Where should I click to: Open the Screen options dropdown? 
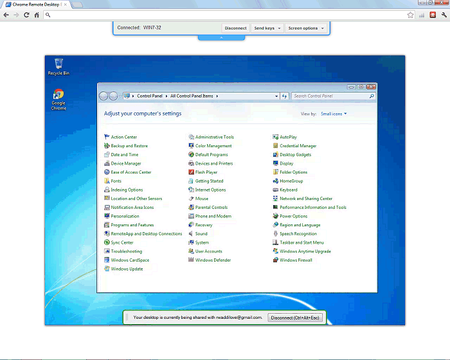coord(306,28)
